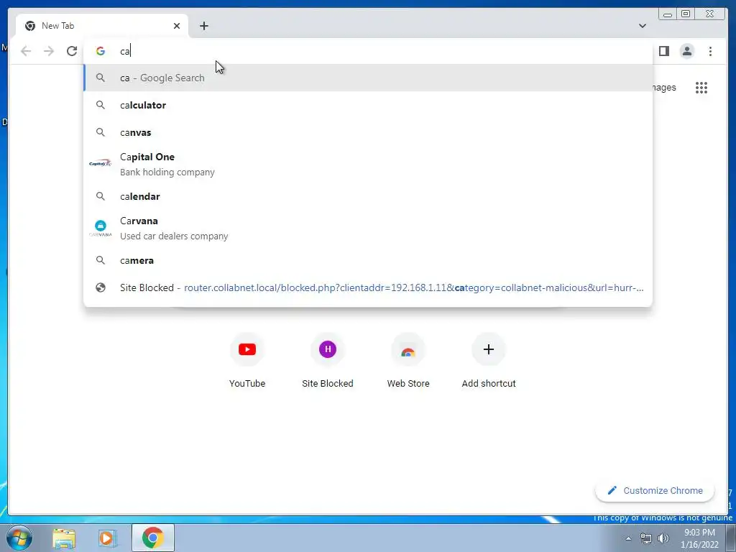The height and width of the screenshot is (552, 736).
Task: Open the Site Blocked router URL suggestion
Action: pyautogui.click(x=368, y=287)
